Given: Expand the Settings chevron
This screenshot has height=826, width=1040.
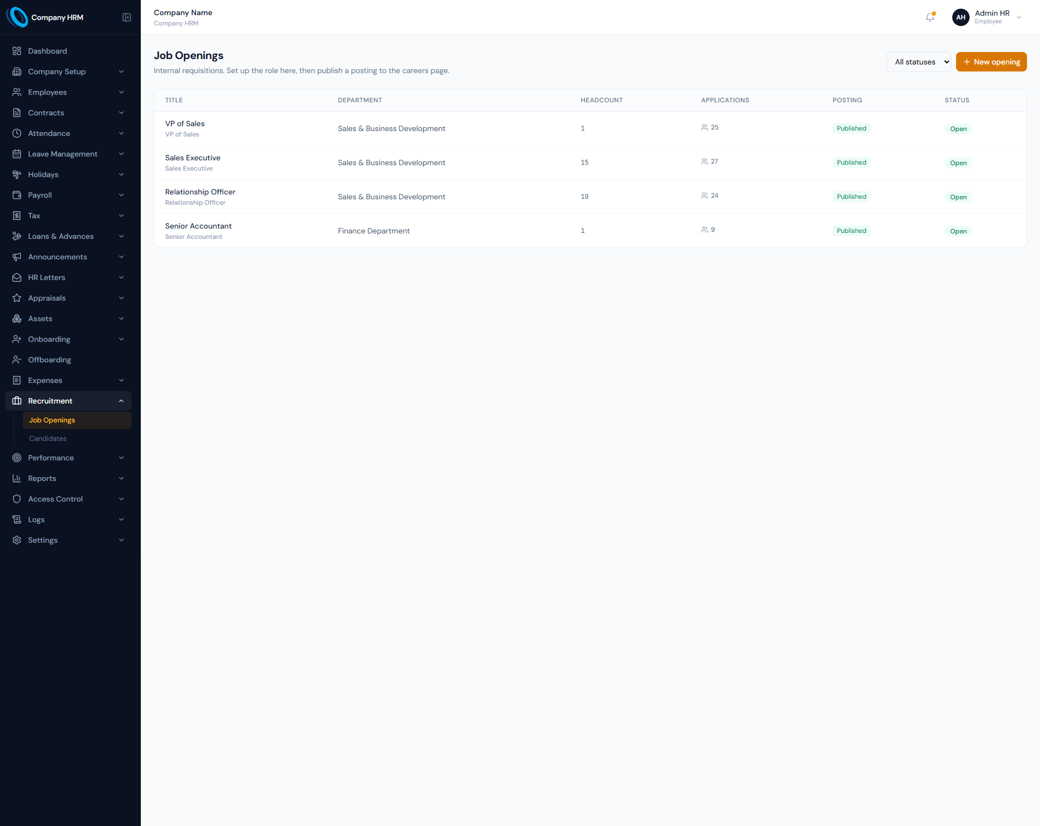Looking at the screenshot, I should [121, 540].
